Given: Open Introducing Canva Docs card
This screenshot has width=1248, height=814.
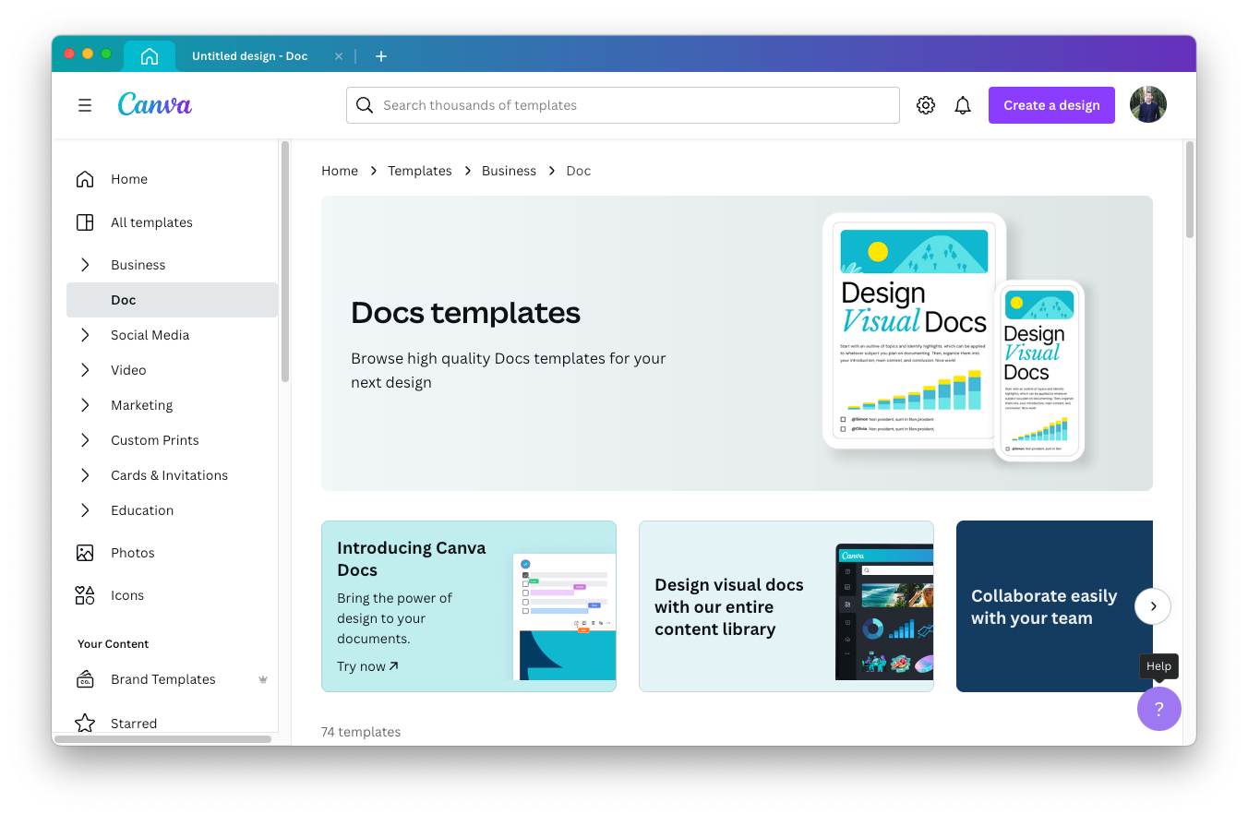Looking at the screenshot, I should [x=469, y=606].
